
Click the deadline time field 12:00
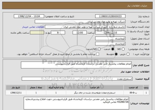(80, 32)
